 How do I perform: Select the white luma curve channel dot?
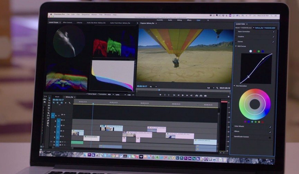[x=251, y=51]
